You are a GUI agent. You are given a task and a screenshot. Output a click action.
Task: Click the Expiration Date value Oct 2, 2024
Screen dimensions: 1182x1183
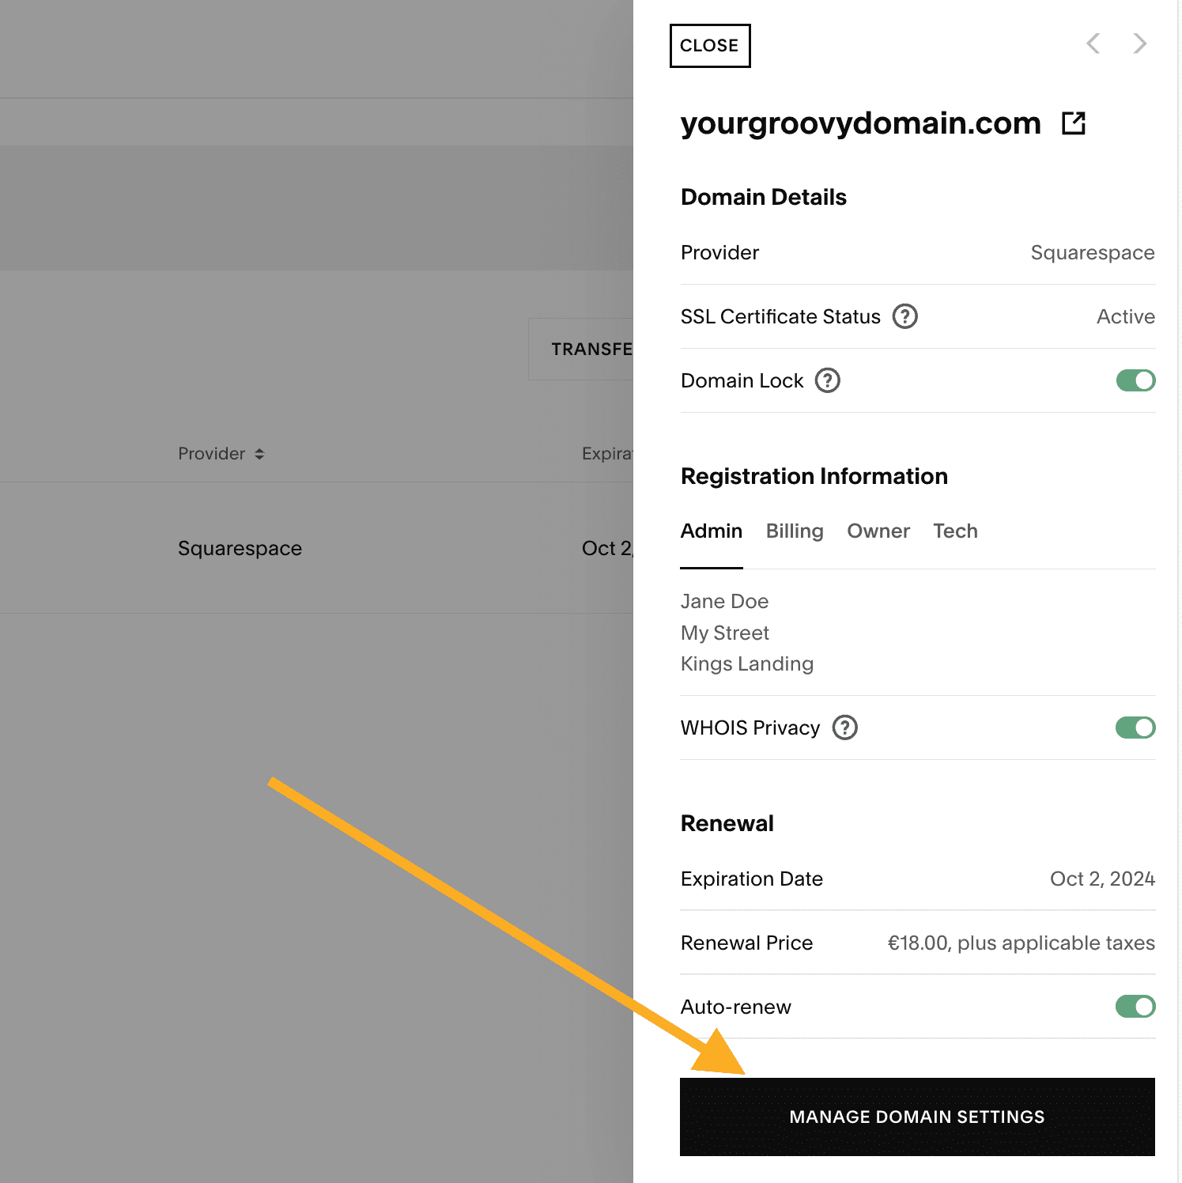(1102, 879)
